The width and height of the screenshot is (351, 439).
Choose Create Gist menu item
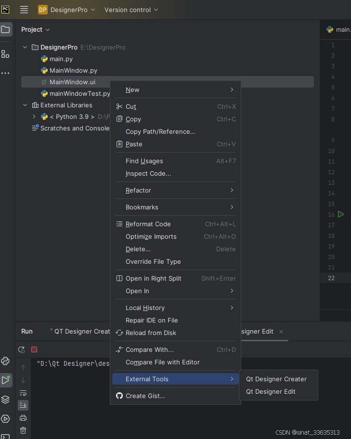175,396
